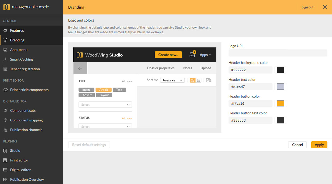
Task: Toggle the Image type filter tag
Action: pos(86,90)
